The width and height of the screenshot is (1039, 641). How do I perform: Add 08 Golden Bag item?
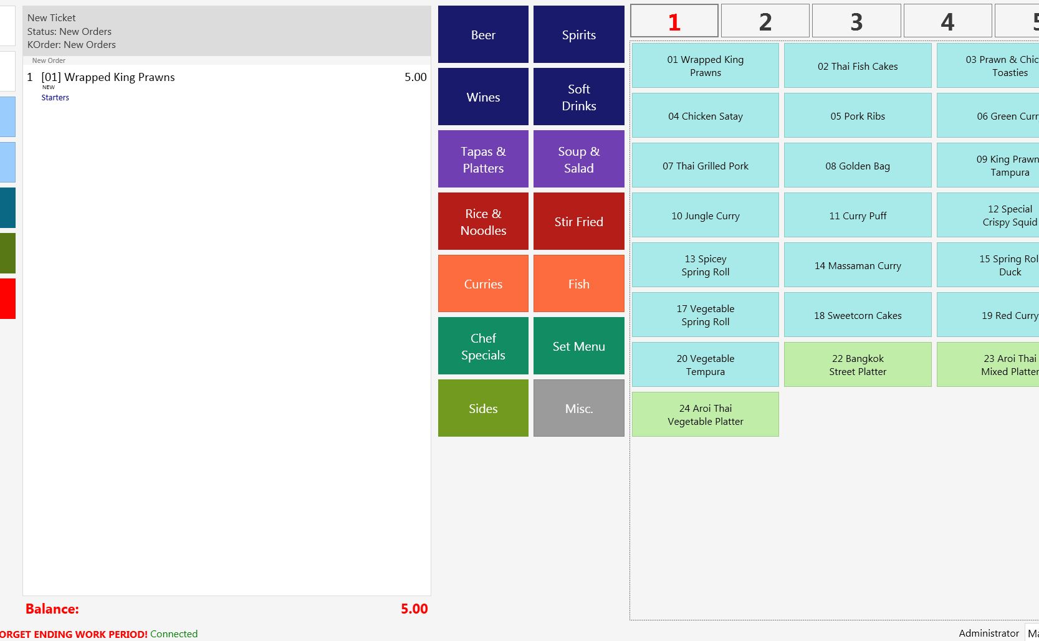[x=858, y=166]
